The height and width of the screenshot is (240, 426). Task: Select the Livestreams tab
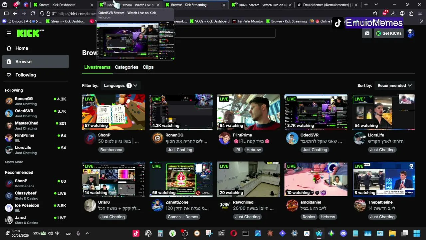coord(97,67)
